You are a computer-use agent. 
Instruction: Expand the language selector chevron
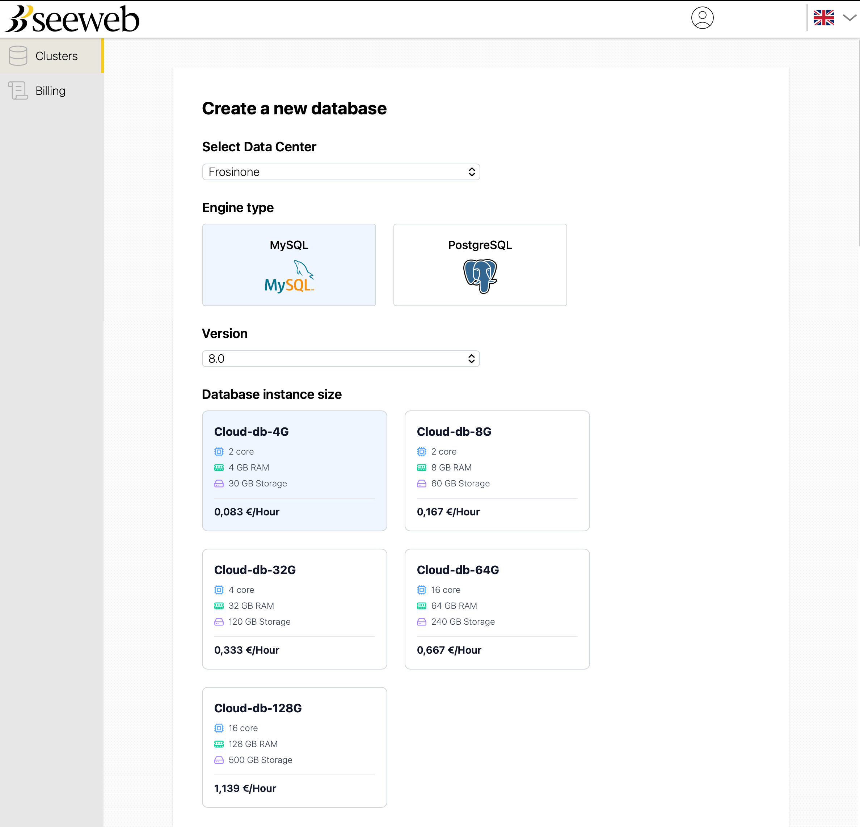tap(850, 18)
